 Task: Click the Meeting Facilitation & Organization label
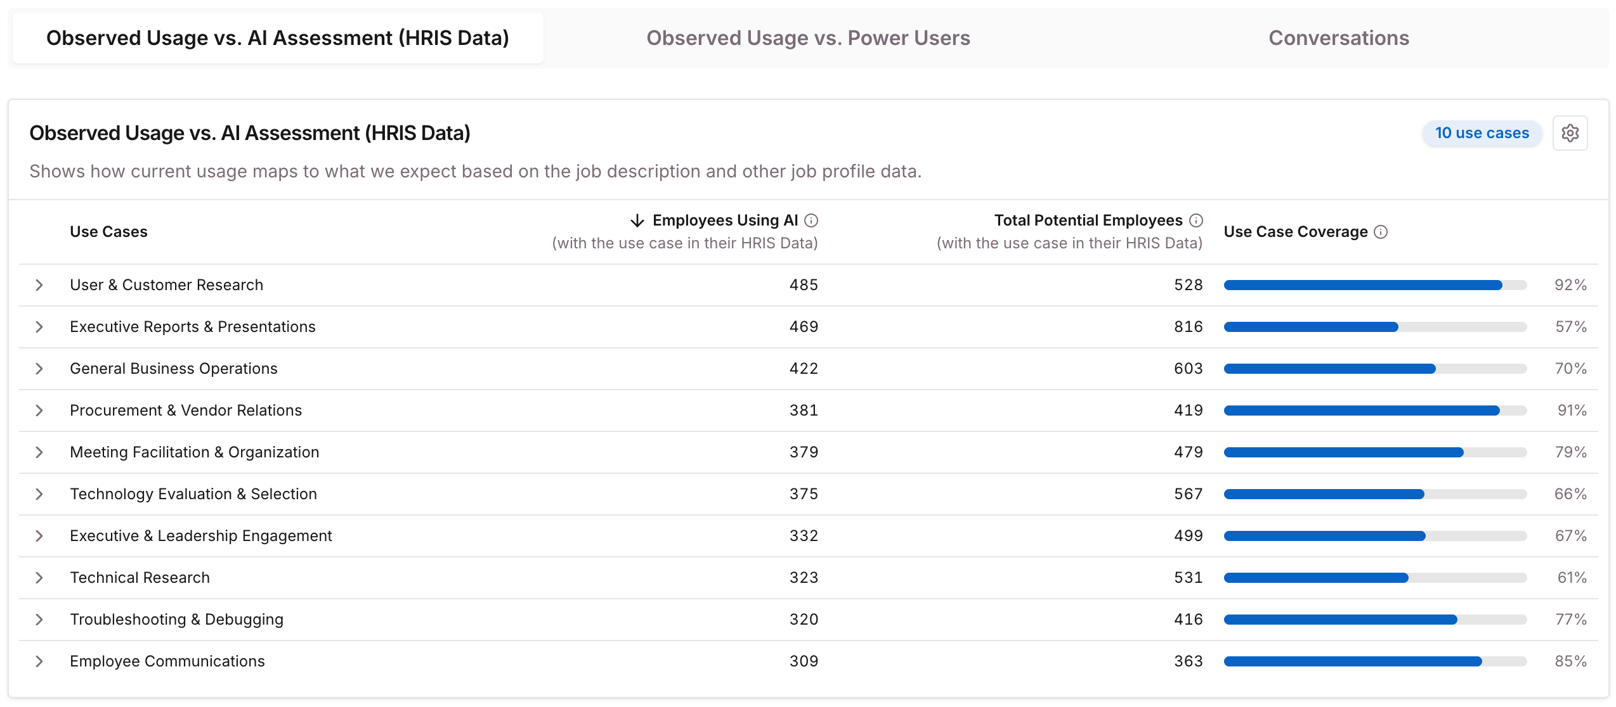pyautogui.click(x=195, y=452)
